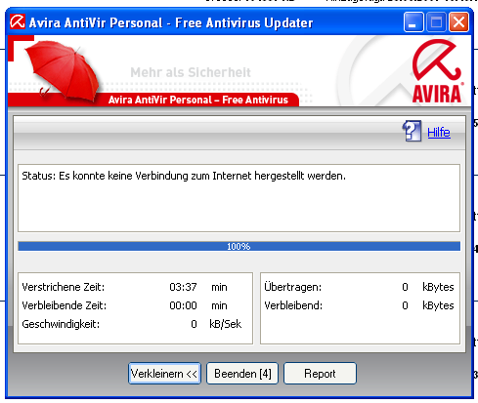Click the Verstrichene Zeit value 03:37
Screen dimensions: 478x403
(x=183, y=287)
